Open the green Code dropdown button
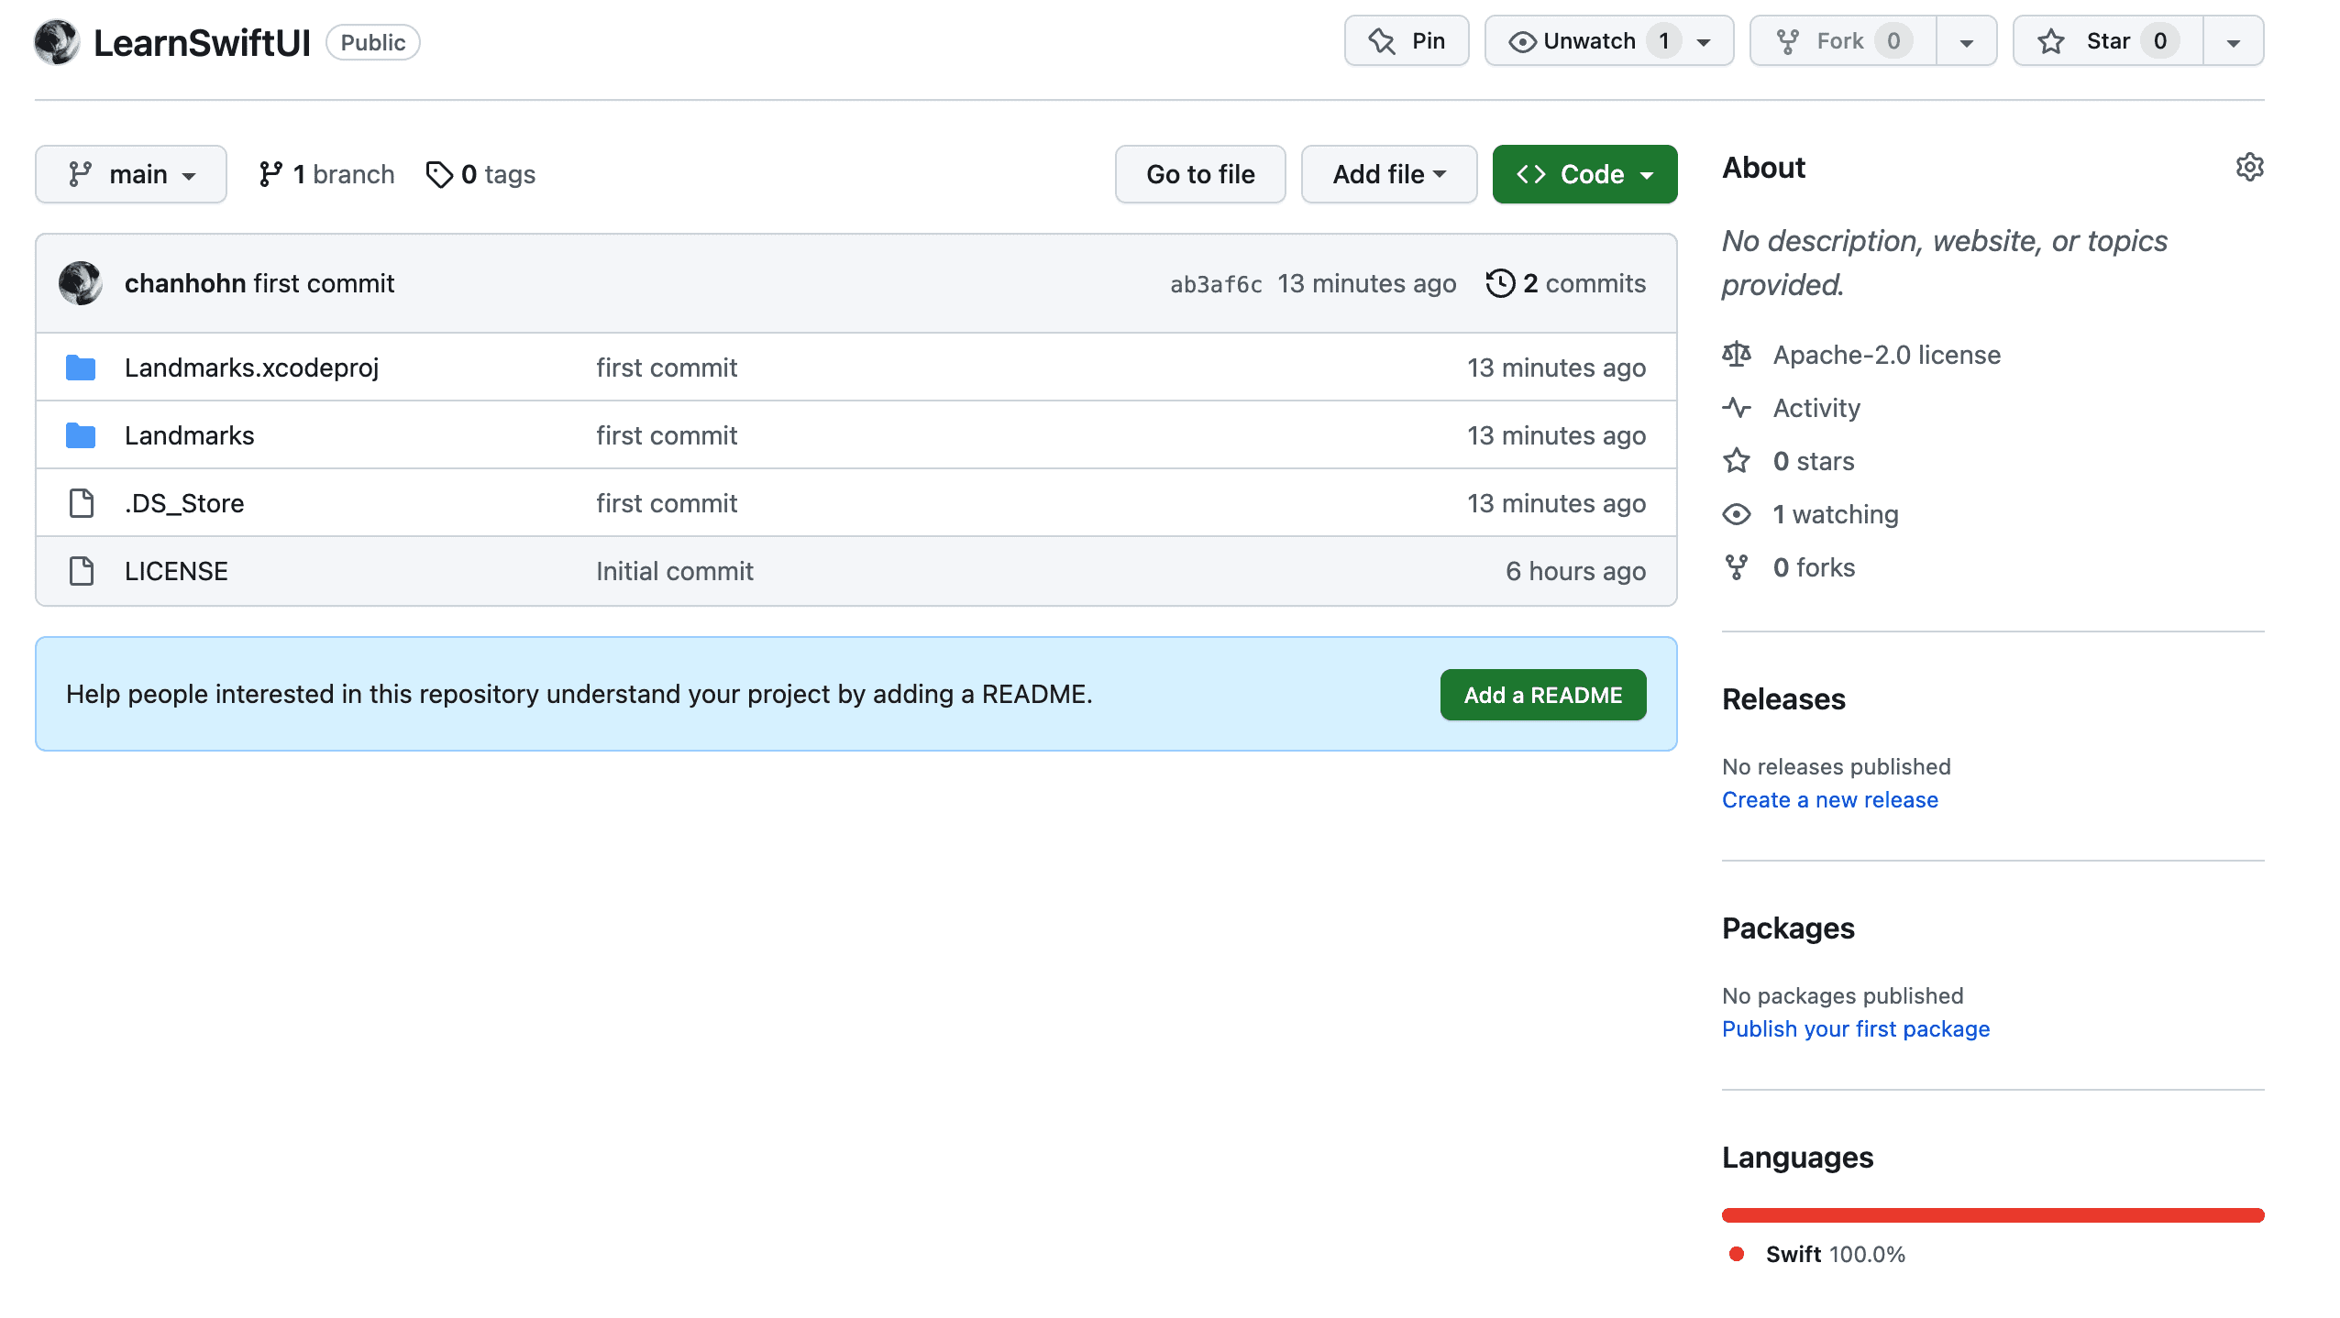 (x=1585, y=174)
